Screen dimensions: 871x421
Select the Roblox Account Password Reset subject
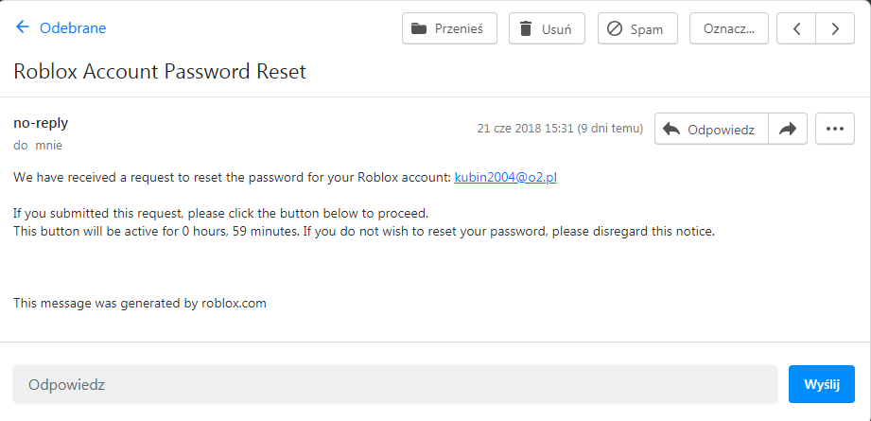coord(160,72)
